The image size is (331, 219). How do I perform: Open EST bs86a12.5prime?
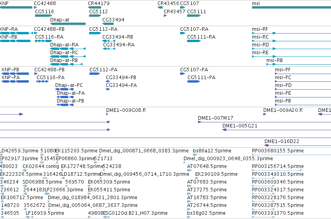212,151
